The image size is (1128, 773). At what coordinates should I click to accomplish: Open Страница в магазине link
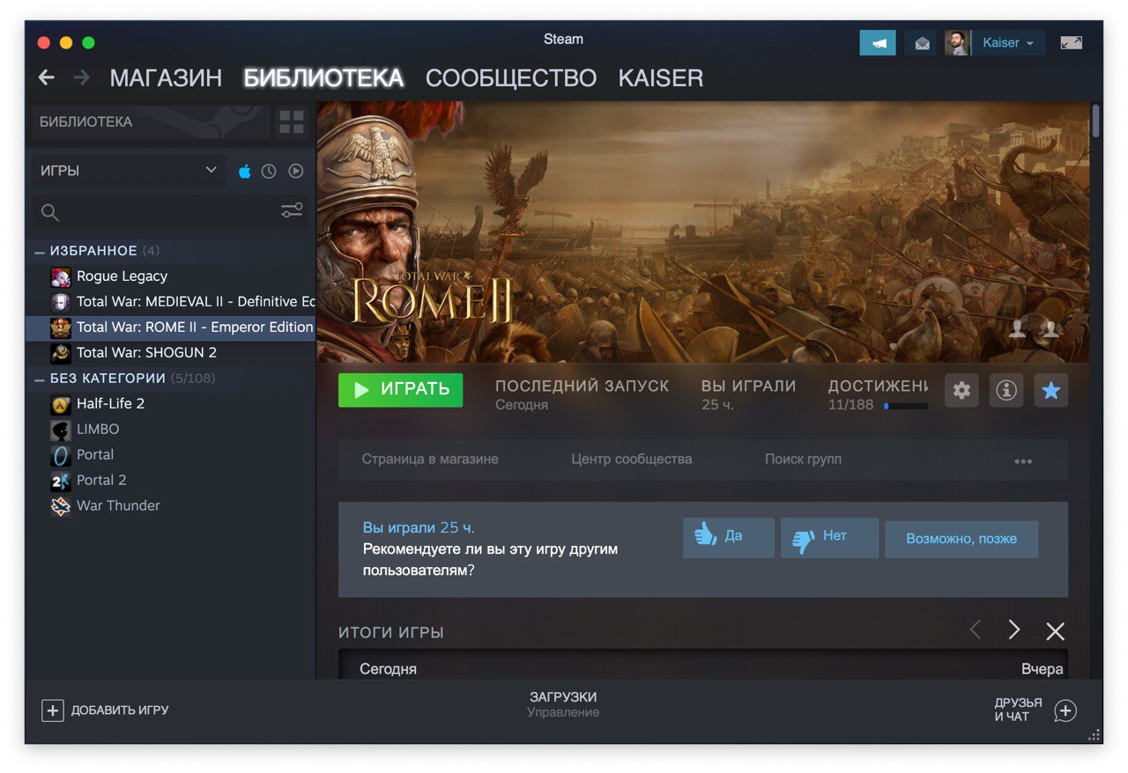point(430,459)
